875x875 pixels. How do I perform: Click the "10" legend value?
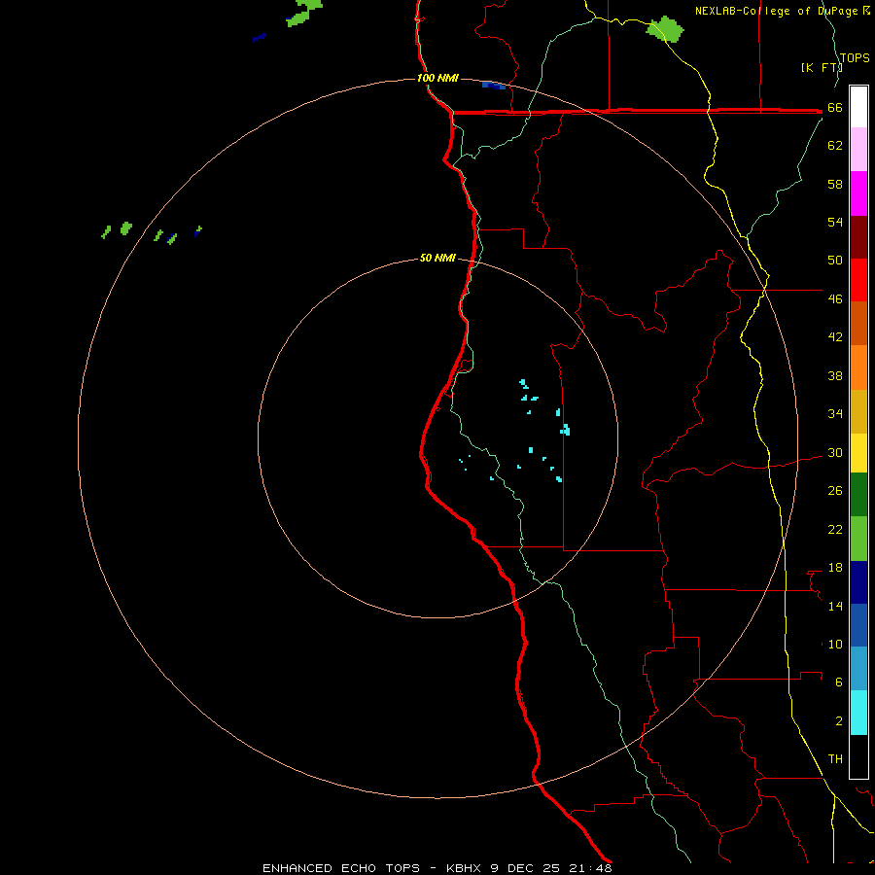click(835, 644)
